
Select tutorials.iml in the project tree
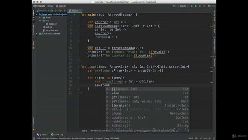[50, 30]
